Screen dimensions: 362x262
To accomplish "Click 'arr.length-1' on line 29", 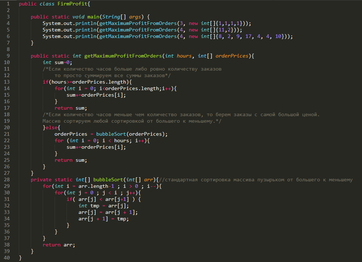I will click(x=96, y=186).
